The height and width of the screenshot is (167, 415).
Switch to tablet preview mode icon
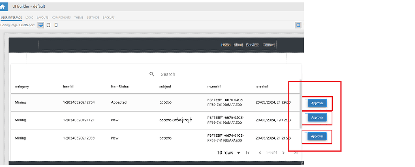[x=49, y=25]
